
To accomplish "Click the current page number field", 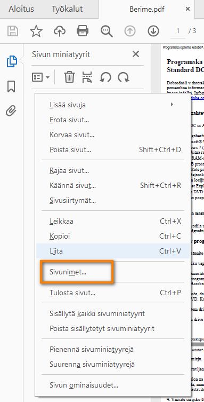I will [178, 31].
